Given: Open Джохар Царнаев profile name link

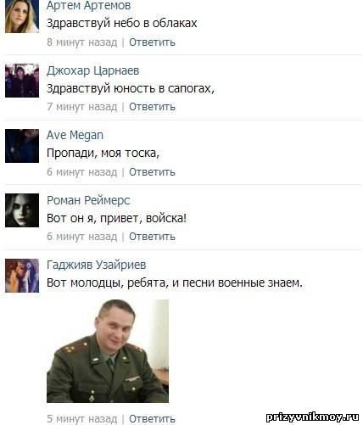Looking at the screenshot, I should [x=92, y=70].
